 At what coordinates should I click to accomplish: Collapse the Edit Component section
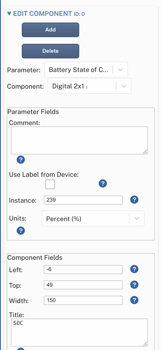click(10, 14)
